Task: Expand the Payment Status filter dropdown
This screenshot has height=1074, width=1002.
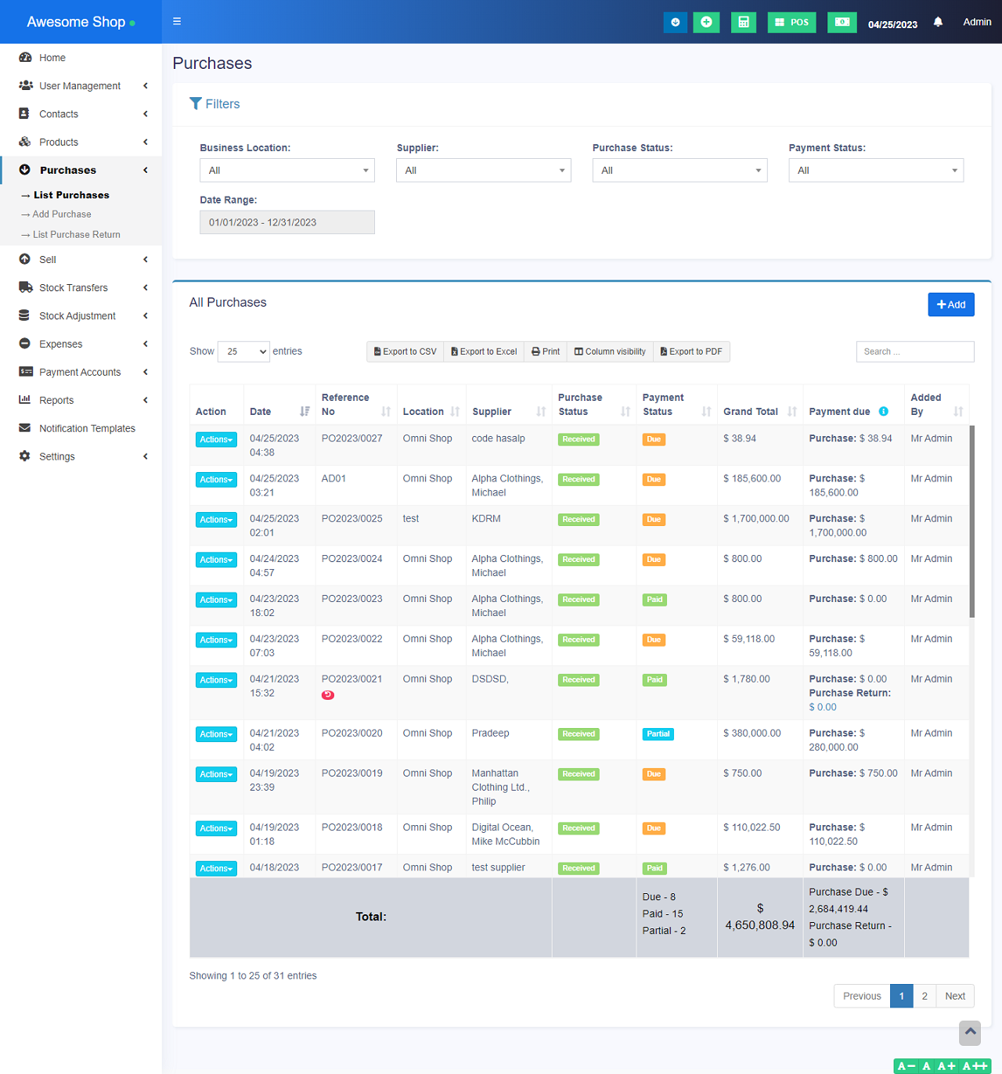Action: click(875, 171)
